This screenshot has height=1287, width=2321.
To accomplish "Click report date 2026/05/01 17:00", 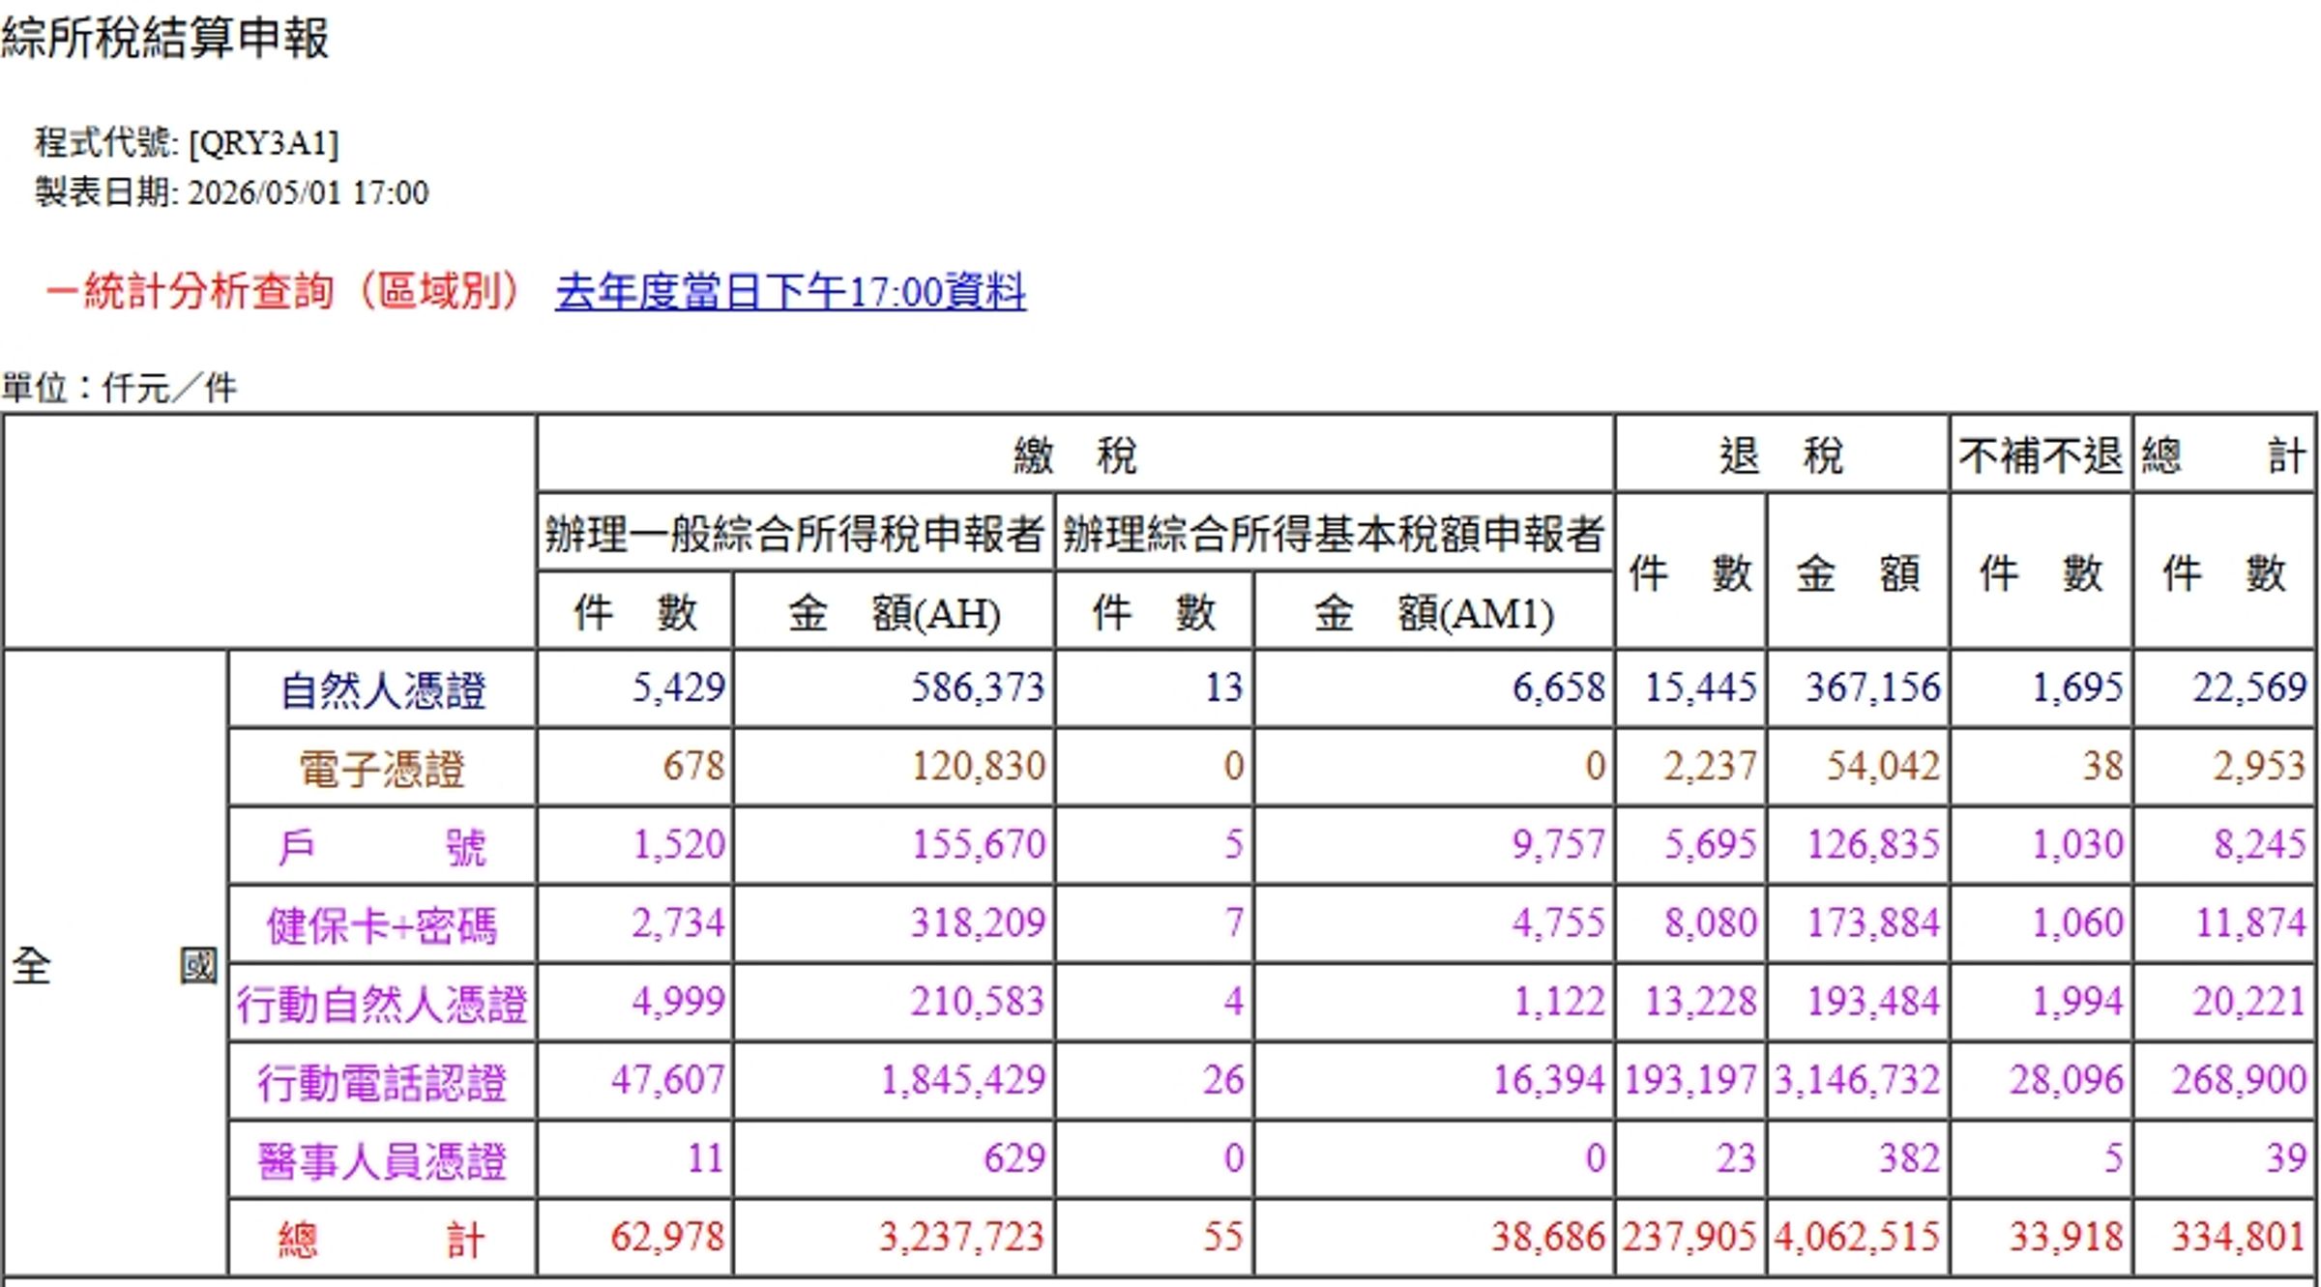I will point(308,192).
